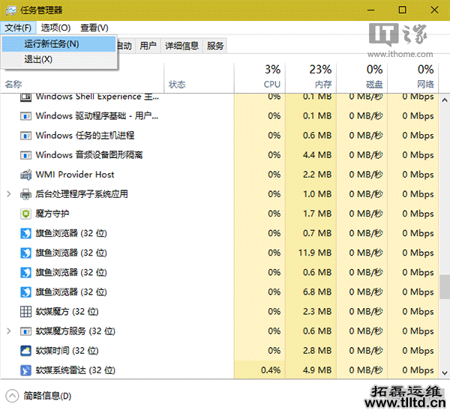Select the WMI Provider Host row text
450x413 pixels.
(75, 175)
